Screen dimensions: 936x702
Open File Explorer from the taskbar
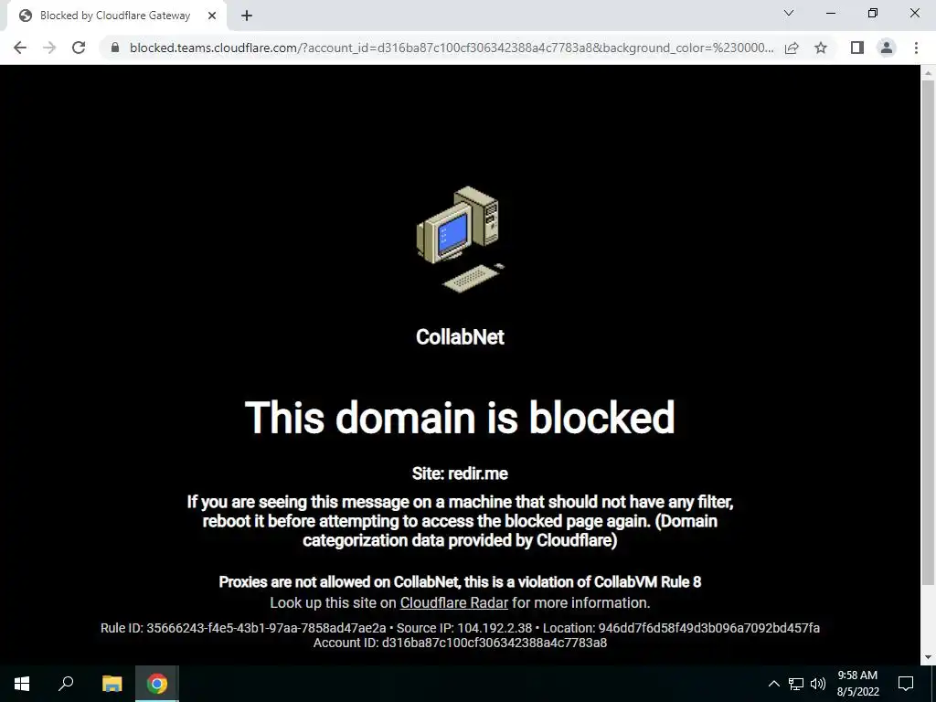point(112,684)
